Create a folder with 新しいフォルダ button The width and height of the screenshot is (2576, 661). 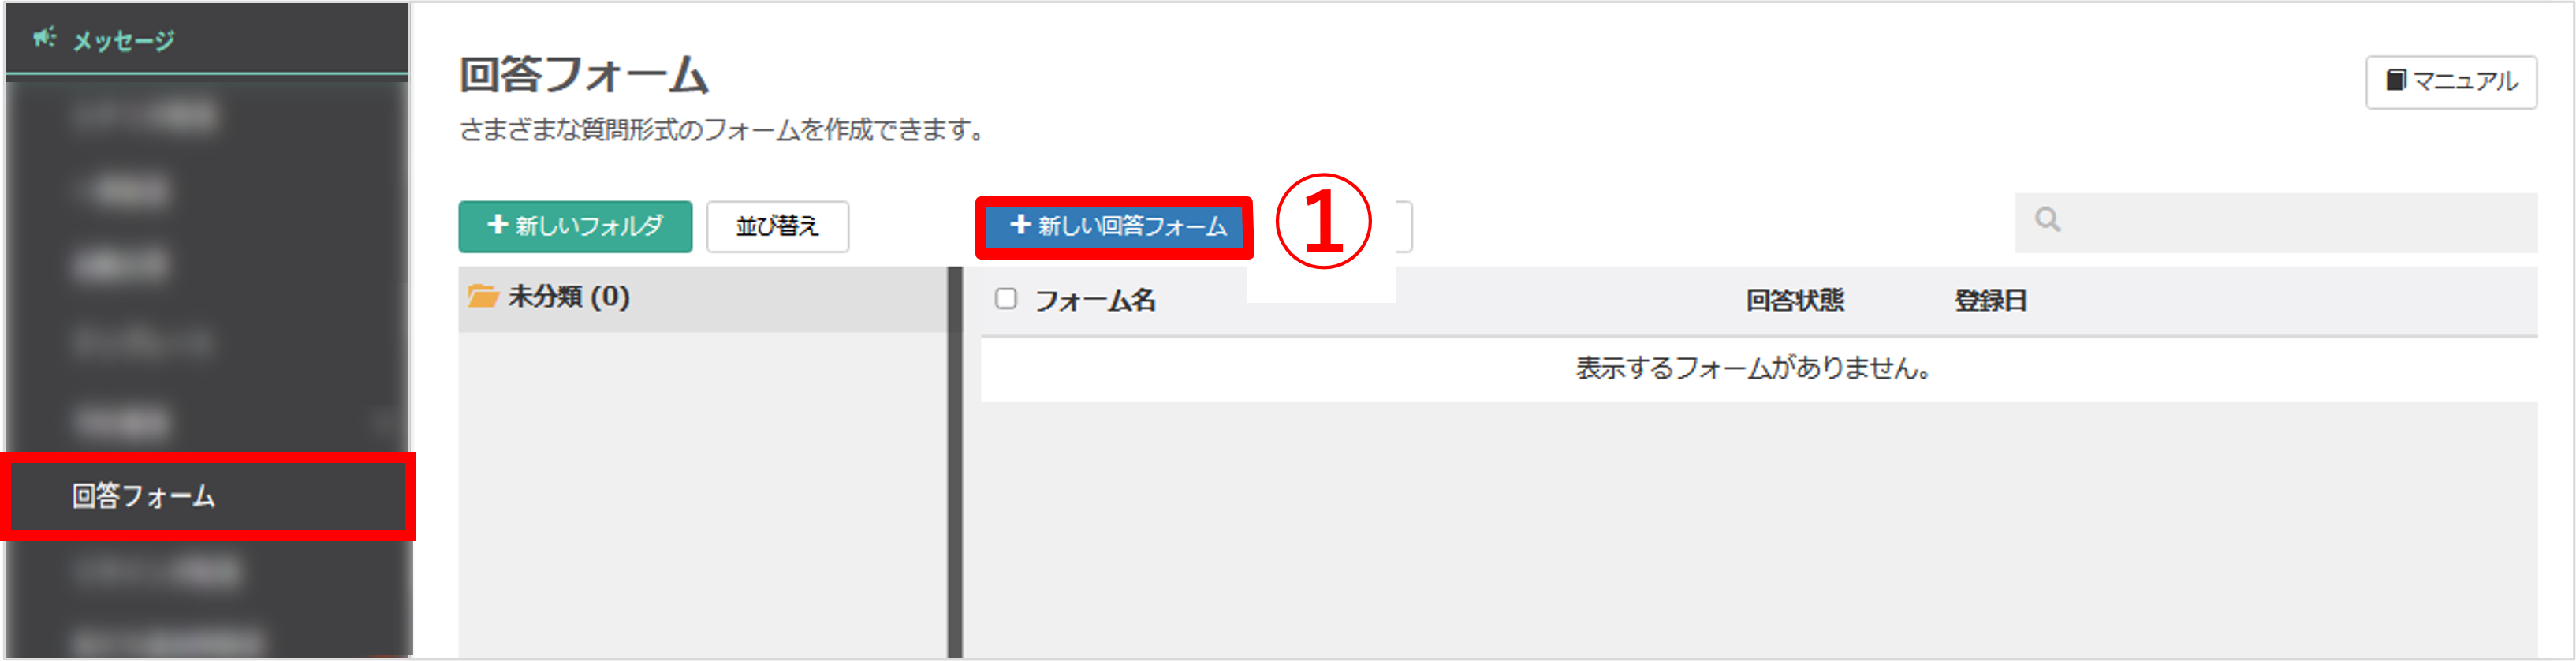click(575, 226)
